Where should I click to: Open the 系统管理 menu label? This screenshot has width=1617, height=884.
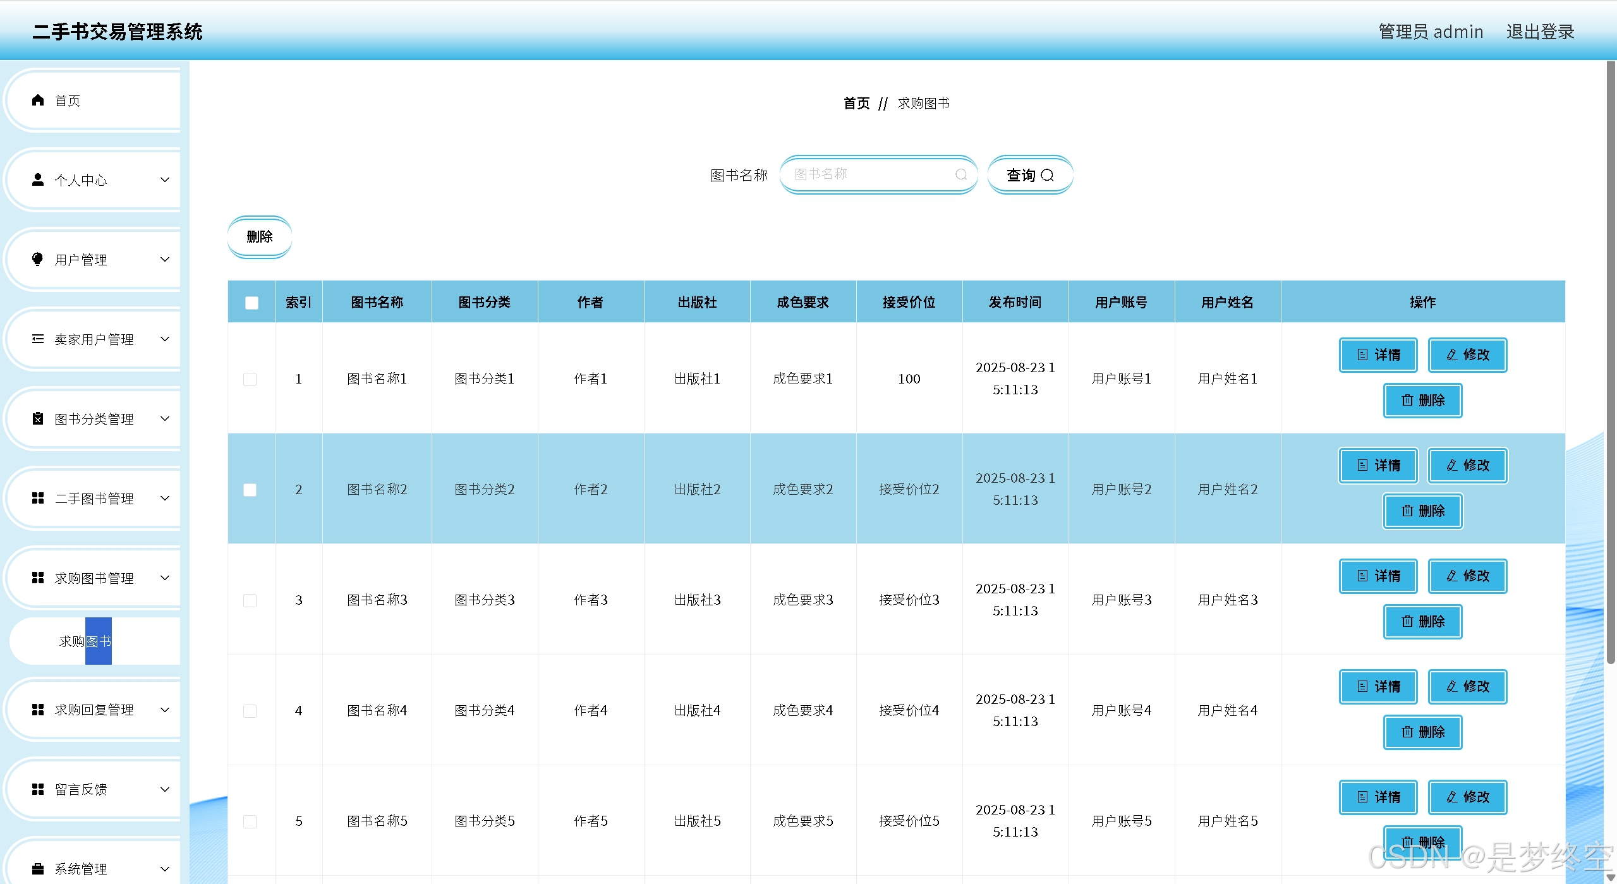tap(81, 869)
